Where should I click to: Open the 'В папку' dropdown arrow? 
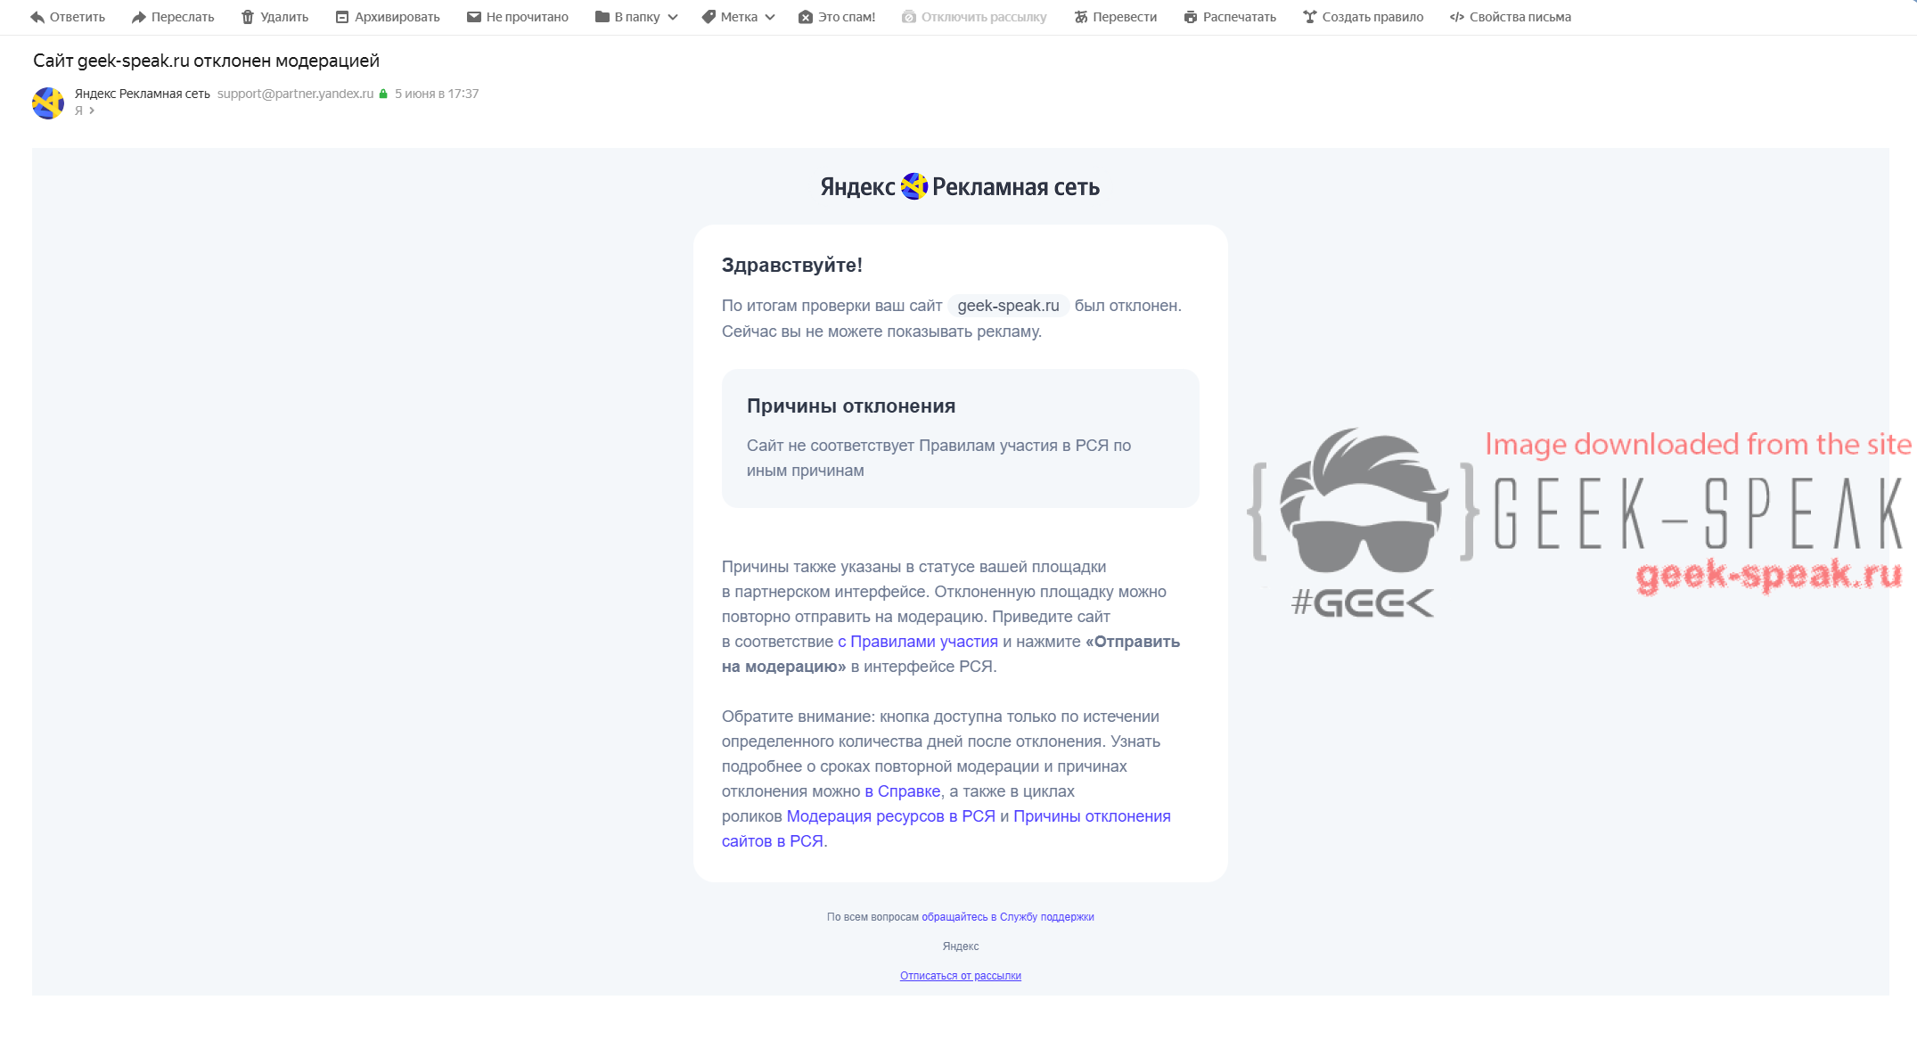673,17
